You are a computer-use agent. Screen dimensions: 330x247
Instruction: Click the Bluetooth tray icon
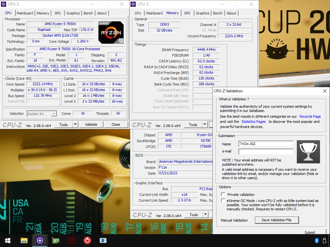tap(316, 241)
